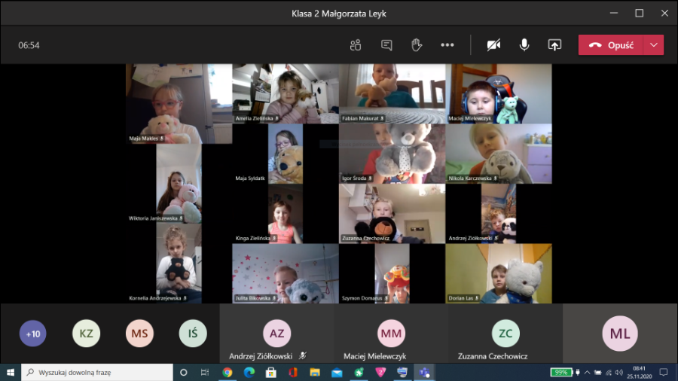Click the Andrzej Ziółkowski participant tile
This screenshot has width=678, height=381.
click(x=276, y=334)
